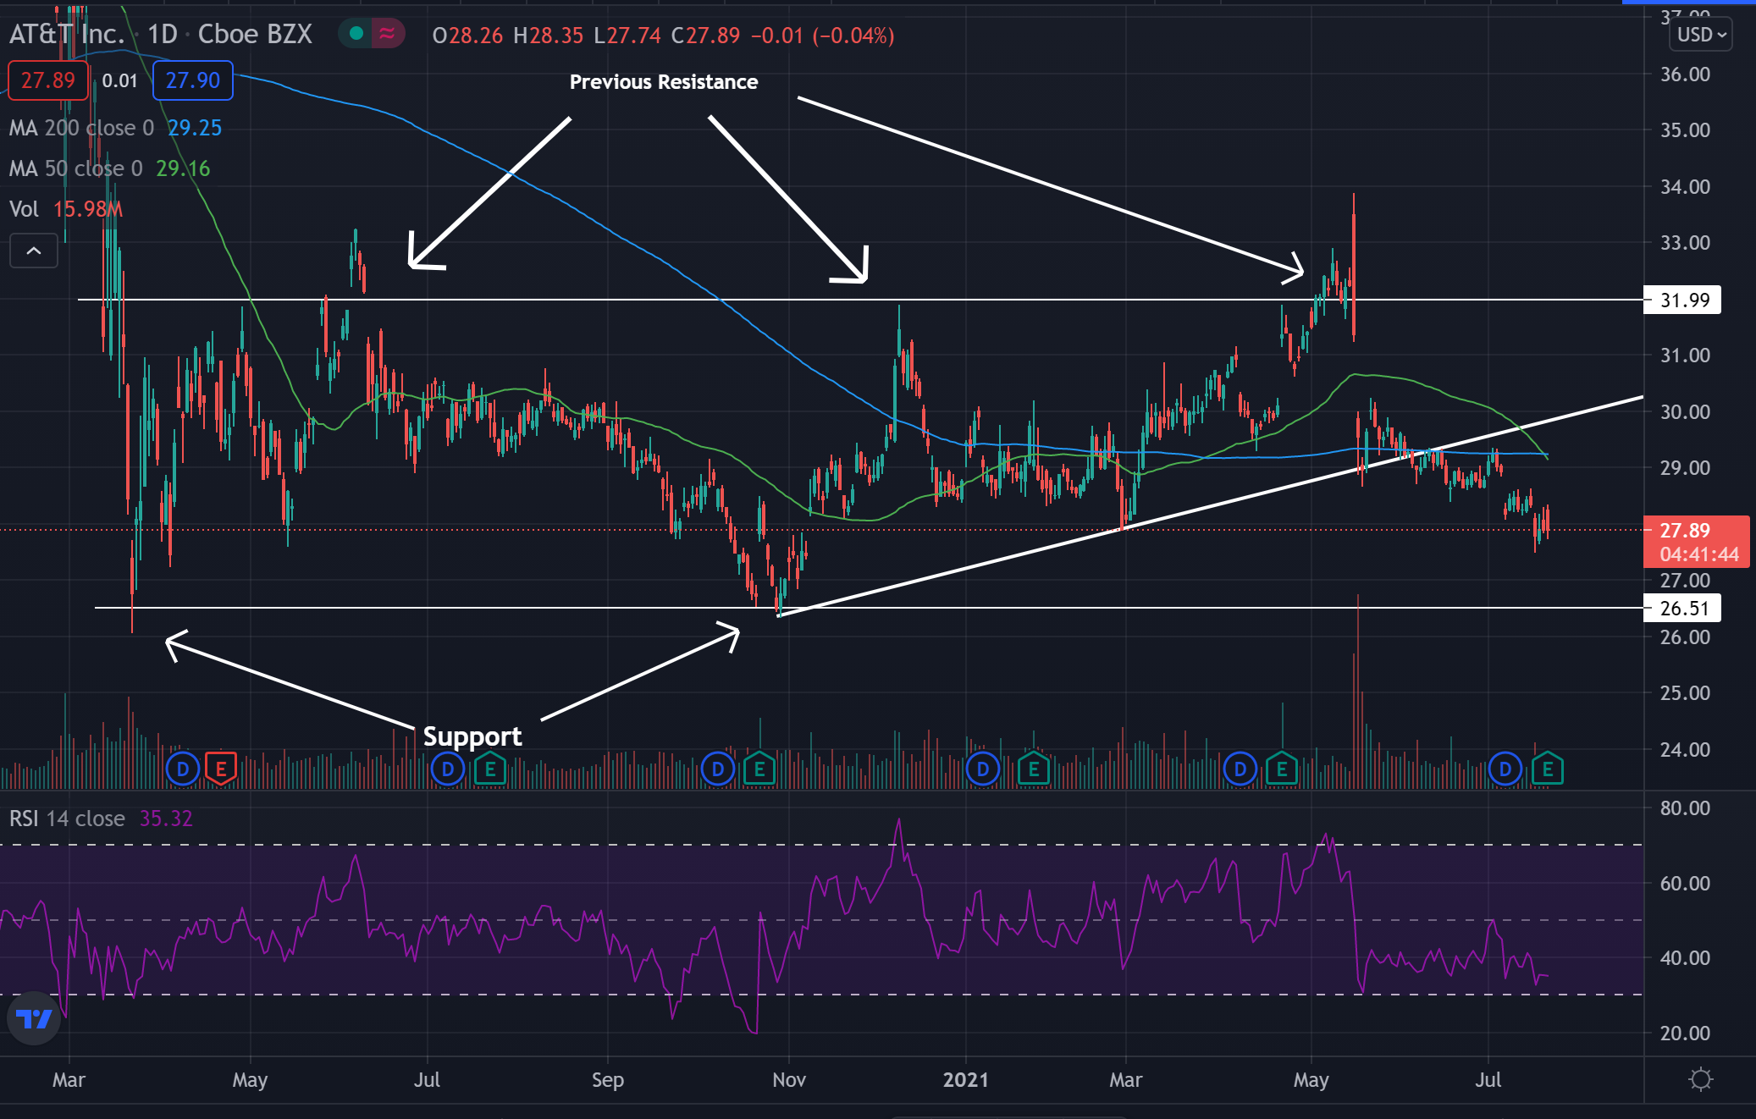
Task: Click the 80.00 RSI scale label
Action: pos(1685,808)
